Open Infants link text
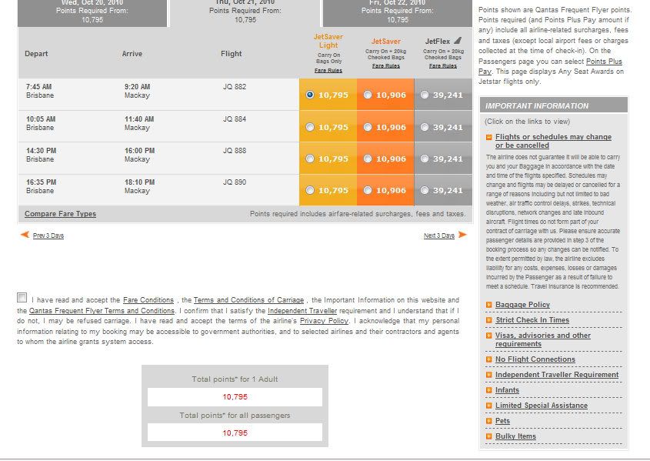This screenshot has height=461, width=650. (x=507, y=390)
